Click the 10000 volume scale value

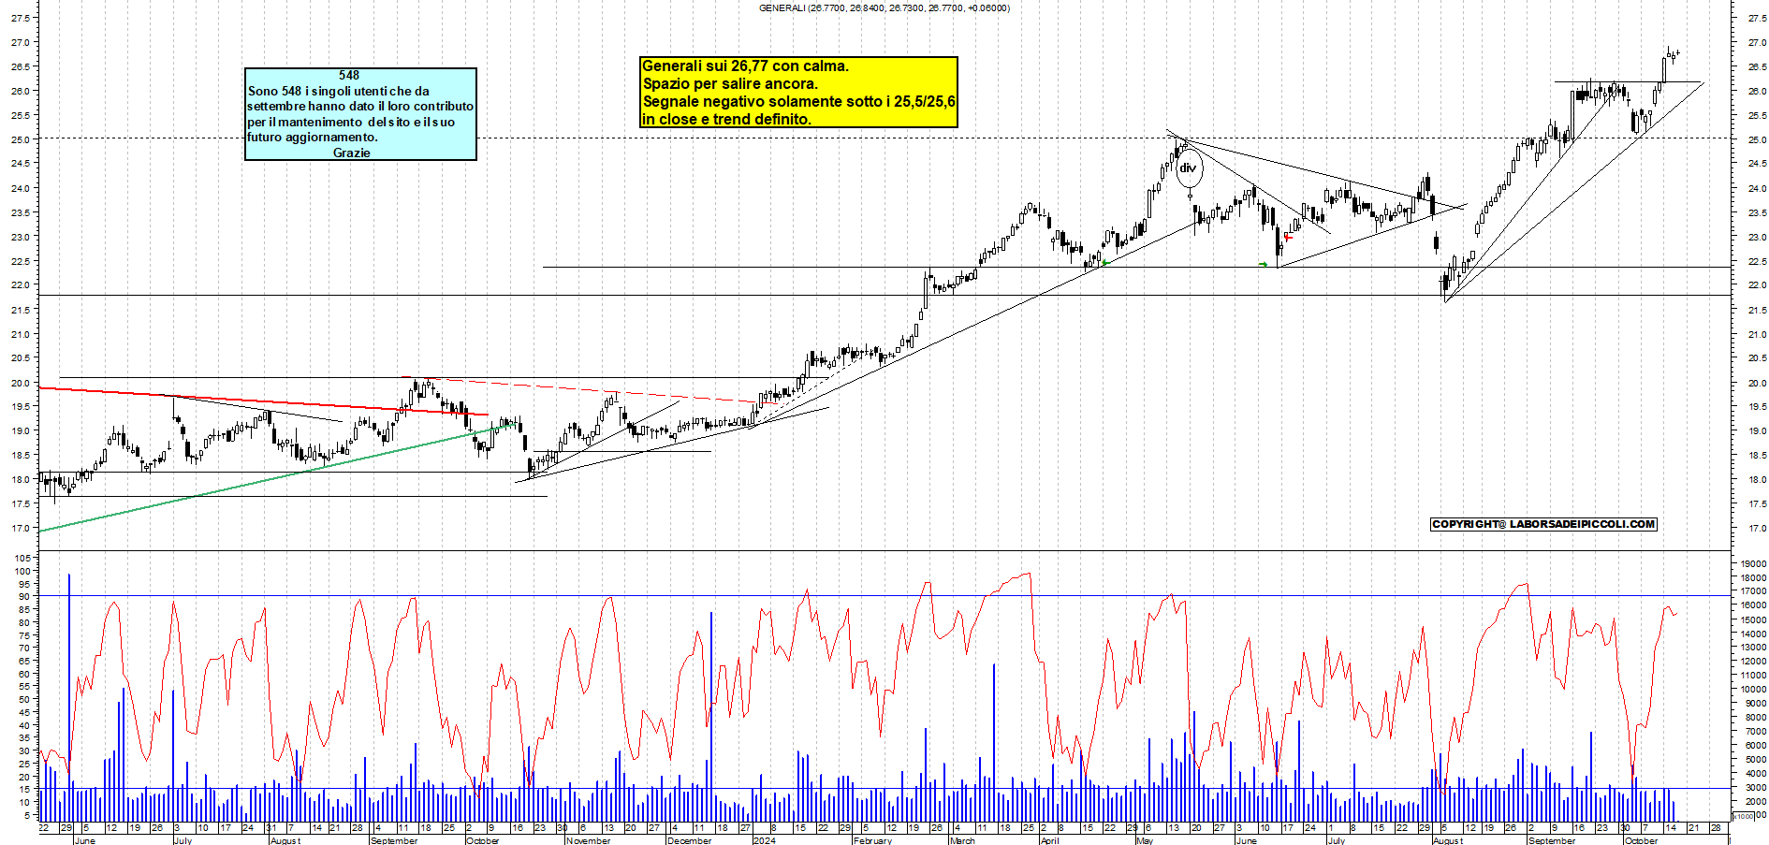coord(1753,690)
